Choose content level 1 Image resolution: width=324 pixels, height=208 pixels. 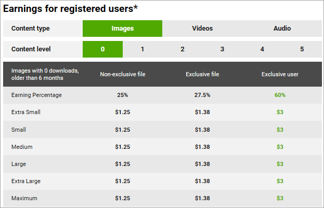pos(142,49)
